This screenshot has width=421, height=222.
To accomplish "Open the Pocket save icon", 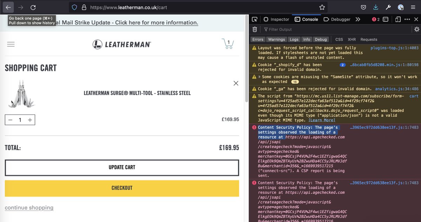I will 364,7.
